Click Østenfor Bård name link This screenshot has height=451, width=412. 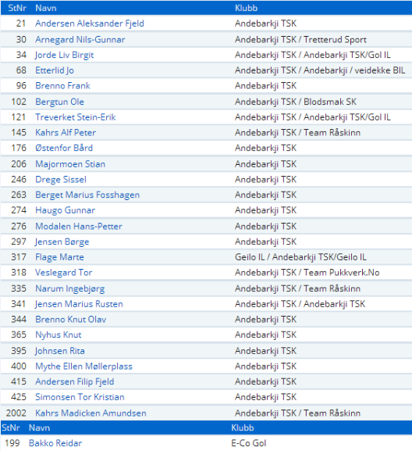[x=64, y=148]
